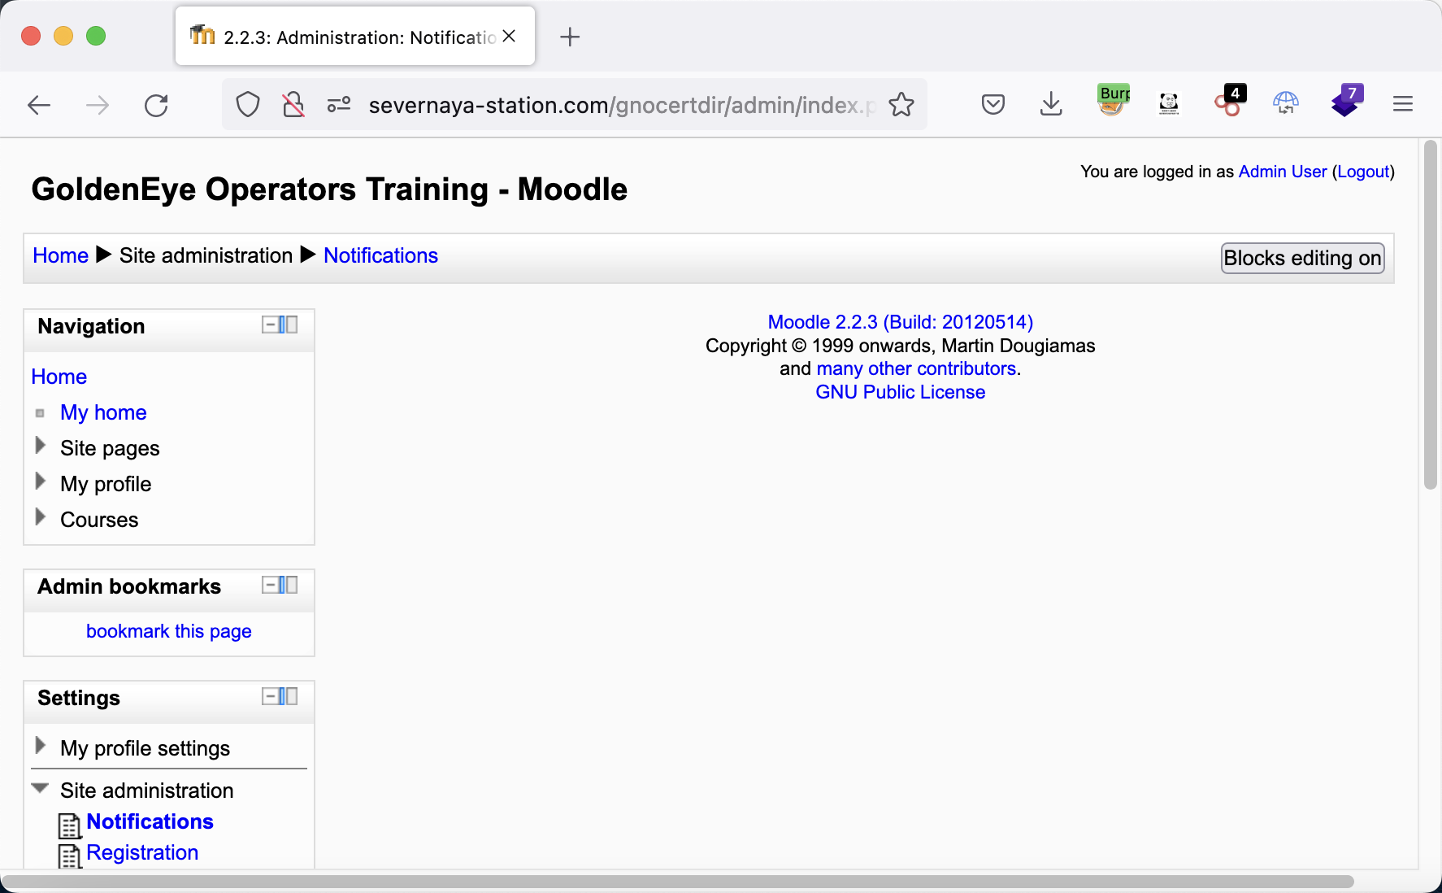1442x893 pixels.
Task: Hide the Settings block via minus icon
Action: (269, 697)
